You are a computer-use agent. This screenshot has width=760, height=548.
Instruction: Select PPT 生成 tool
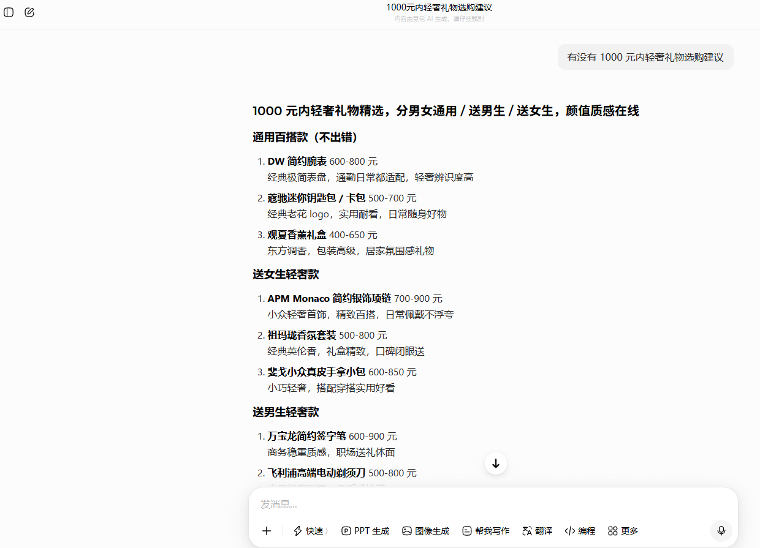coord(365,531)
